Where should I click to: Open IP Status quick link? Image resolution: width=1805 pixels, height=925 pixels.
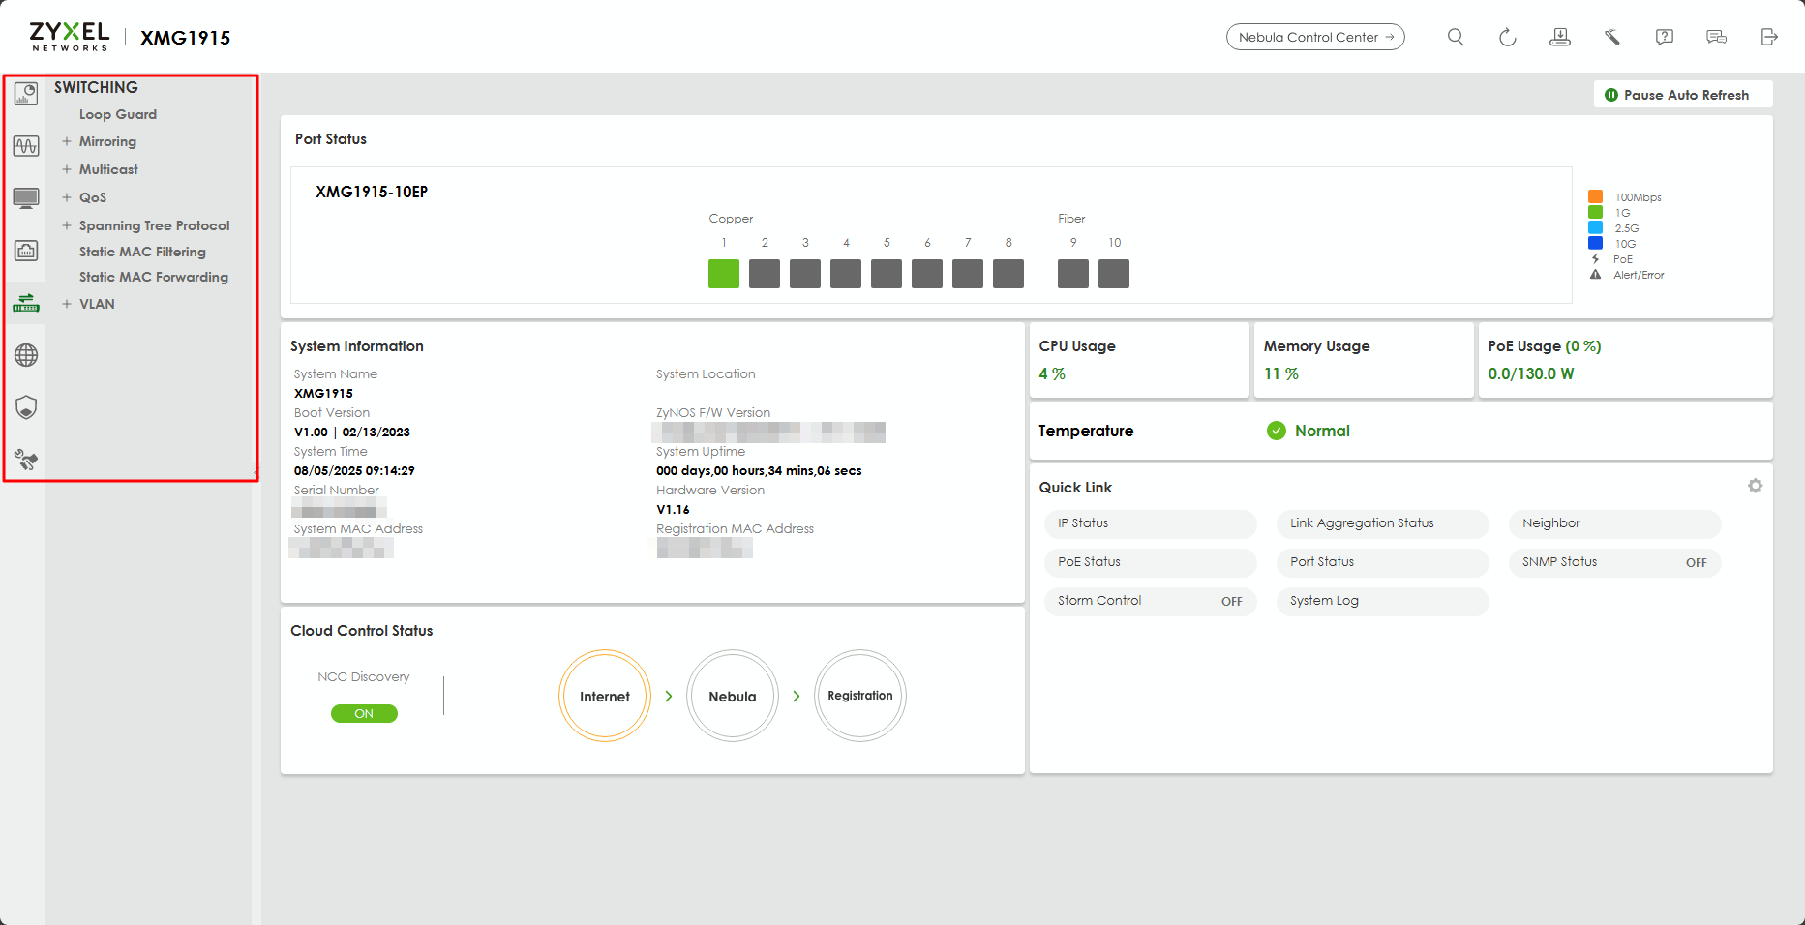point(1151,523)
